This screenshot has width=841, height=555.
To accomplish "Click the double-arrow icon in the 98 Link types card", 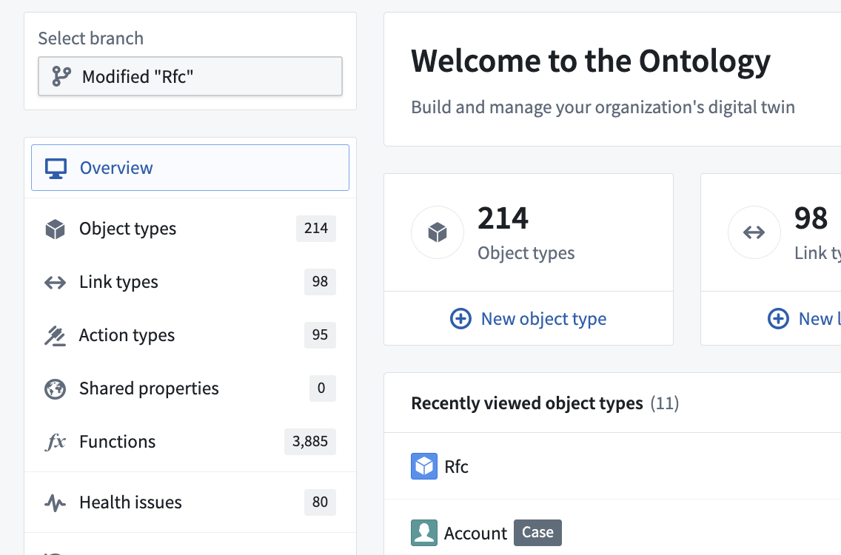I will (x=754, y=232).
